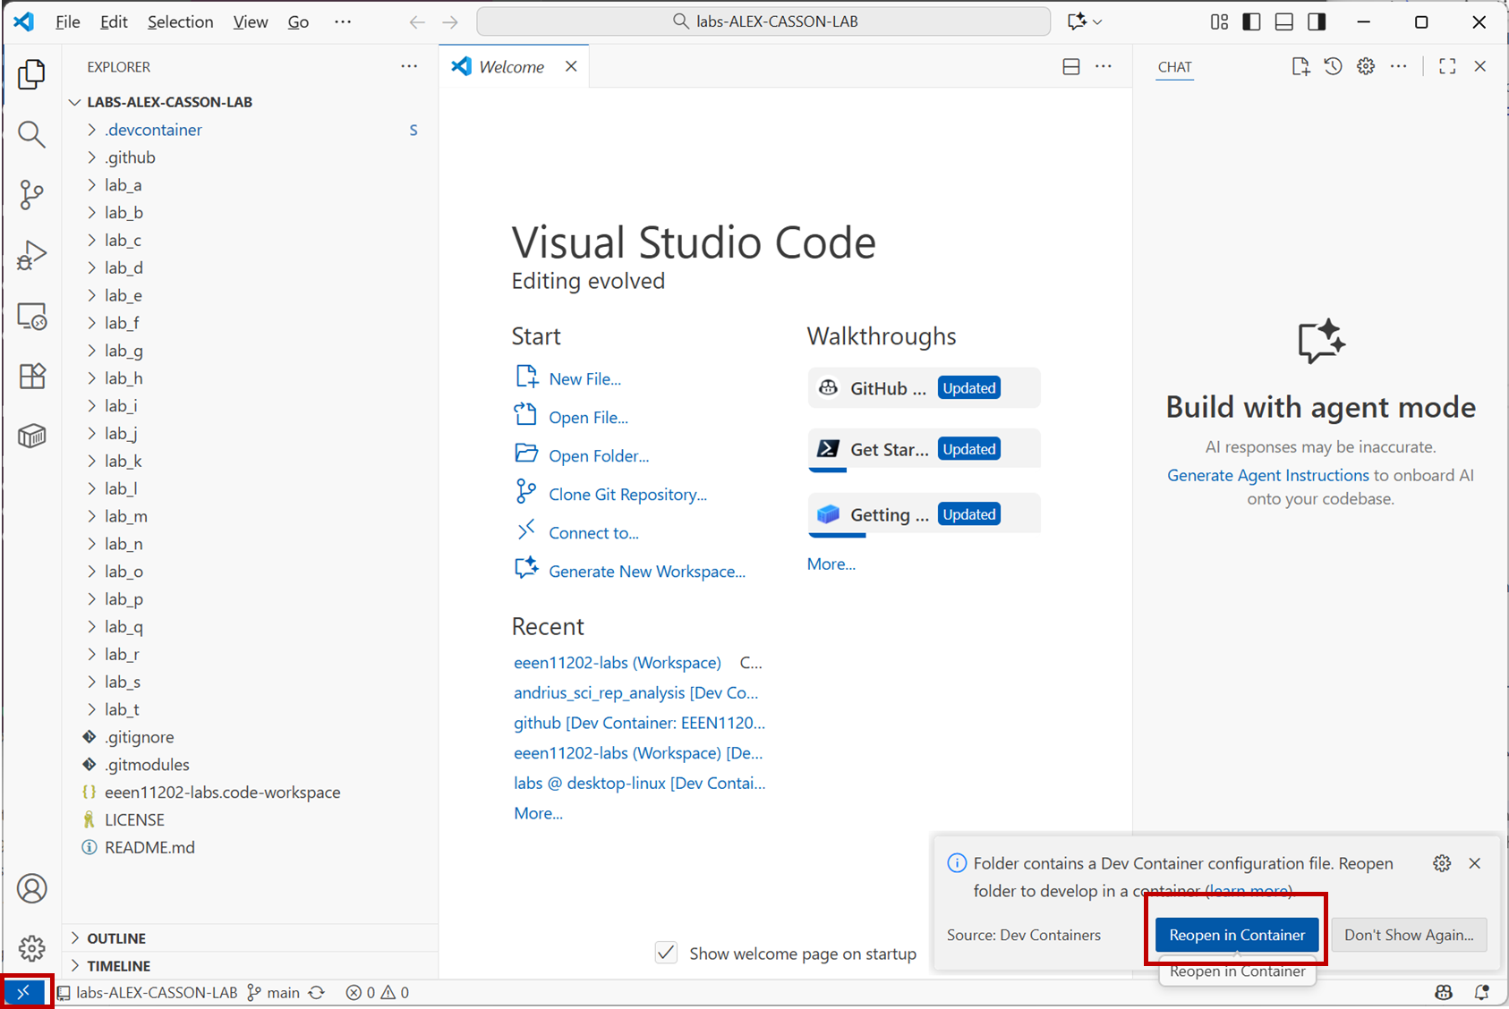Click the new chat icon in Chat panel
Image resolution: width=1509 pixels, height=1009 pixels.
[x=1300, y=66]
